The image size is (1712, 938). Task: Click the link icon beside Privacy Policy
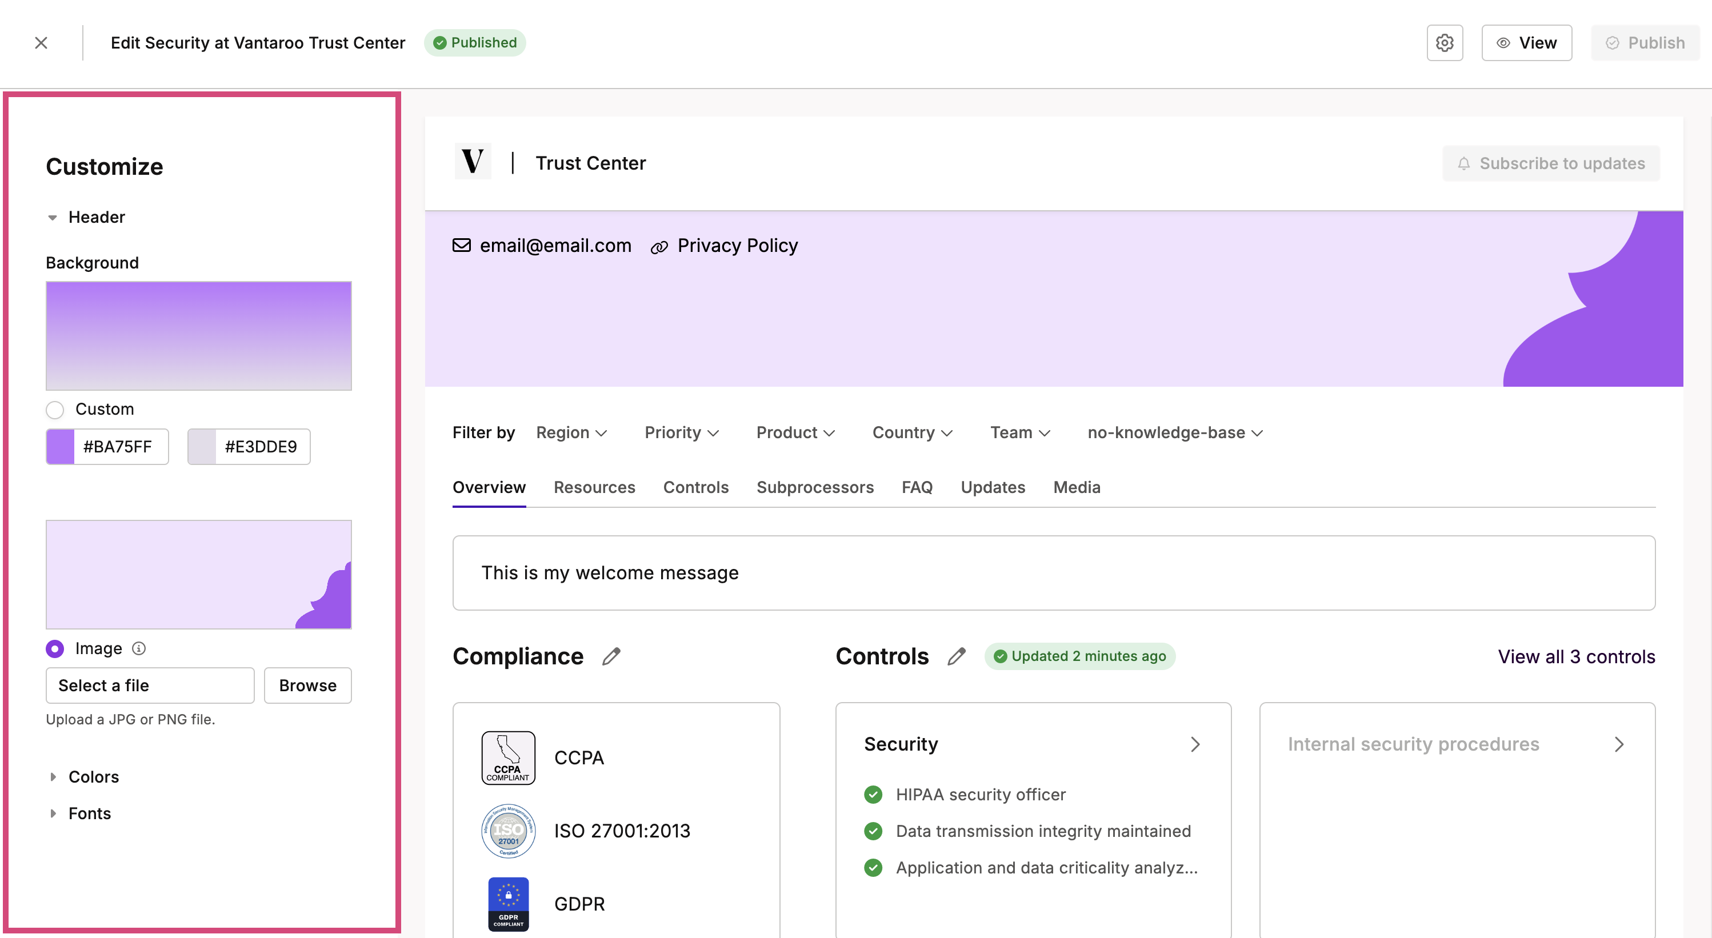click(659, 247)
